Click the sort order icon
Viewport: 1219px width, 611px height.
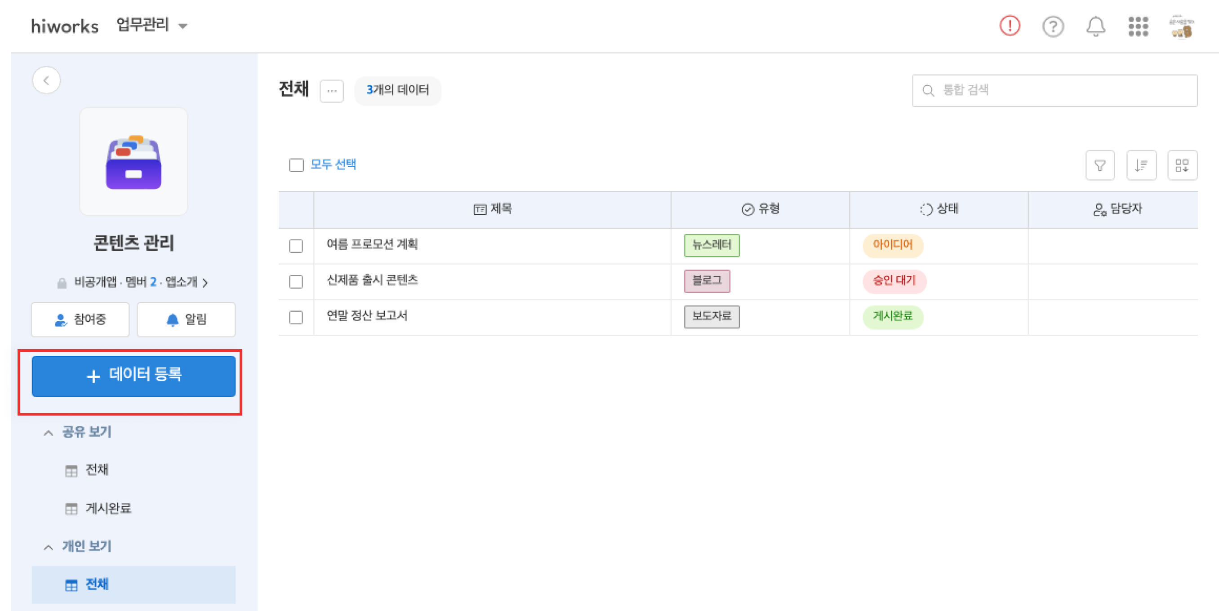[1141, 165]
